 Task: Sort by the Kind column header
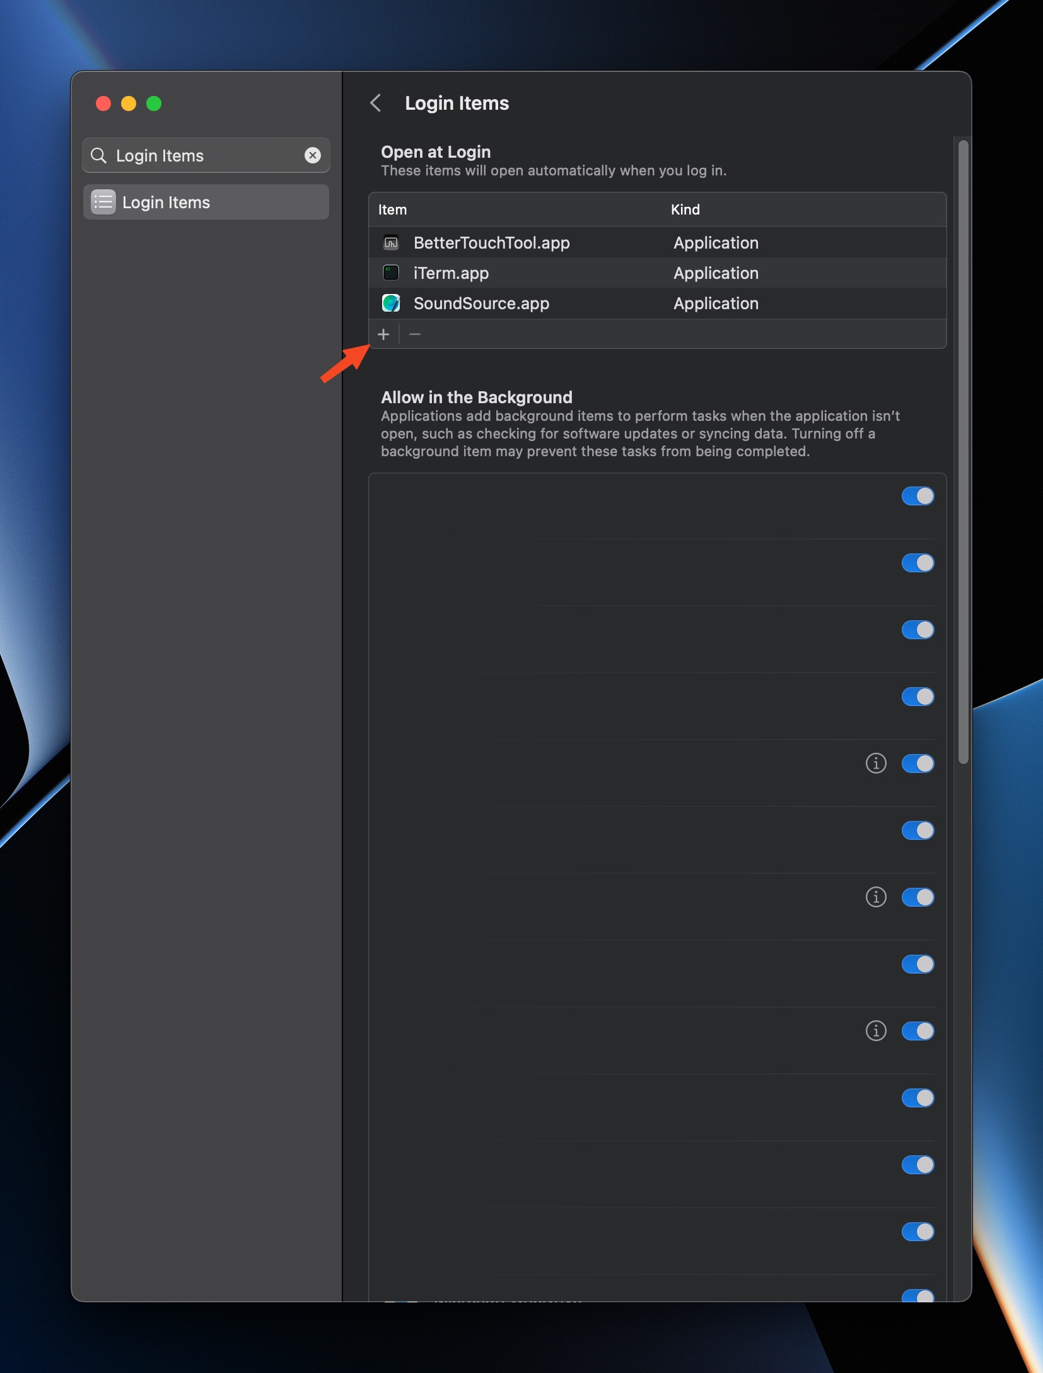(685, 209)
